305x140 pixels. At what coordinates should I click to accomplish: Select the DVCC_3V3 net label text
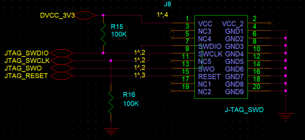pyautogui.click(x=57, y=15)
